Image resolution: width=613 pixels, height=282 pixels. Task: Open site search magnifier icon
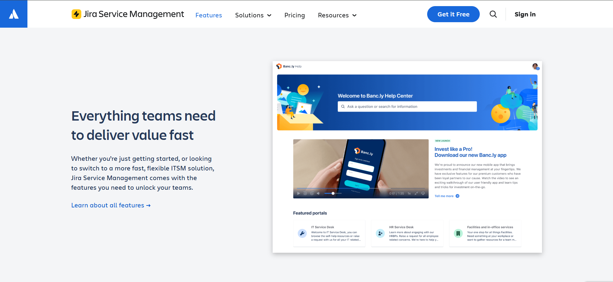[x=493, y=14]
